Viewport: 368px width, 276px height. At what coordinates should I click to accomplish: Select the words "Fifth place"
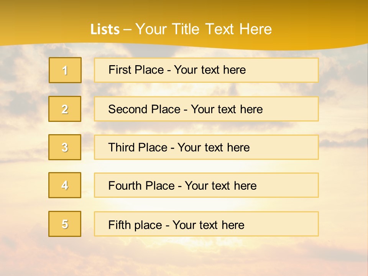coord(135,225)
